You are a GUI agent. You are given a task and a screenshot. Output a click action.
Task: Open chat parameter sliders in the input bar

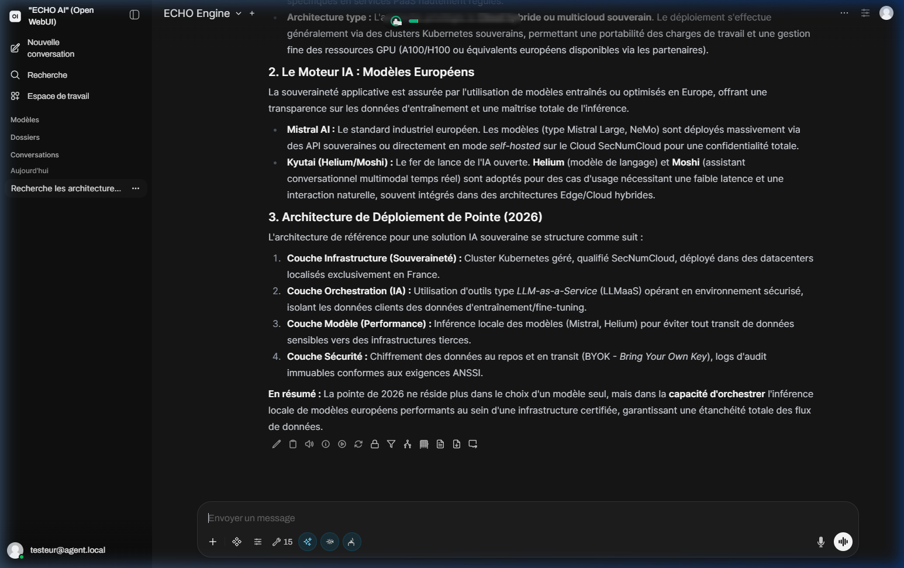[x=258, y=542]
